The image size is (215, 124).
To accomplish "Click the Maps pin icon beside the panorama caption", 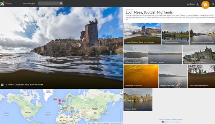I will (x=2, y=85).
